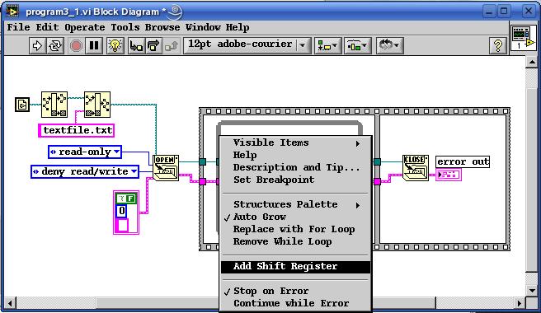Open the context help question mark

point(498,45)
